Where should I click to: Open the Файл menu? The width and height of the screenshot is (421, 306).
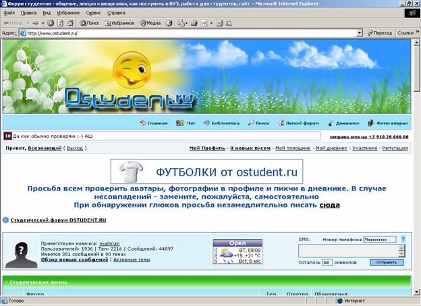[x=9, y=13]
